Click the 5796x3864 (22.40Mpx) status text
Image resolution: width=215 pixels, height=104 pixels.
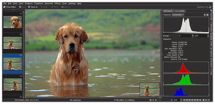click(125, 100)
